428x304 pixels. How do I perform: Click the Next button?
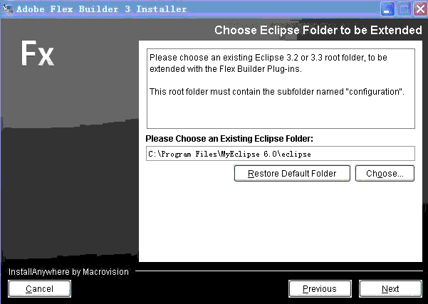390,288
